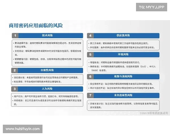Click number badge 3 beside 人为风险
The height and width of the screenshot is (136, 170).
tap(14, 89)
